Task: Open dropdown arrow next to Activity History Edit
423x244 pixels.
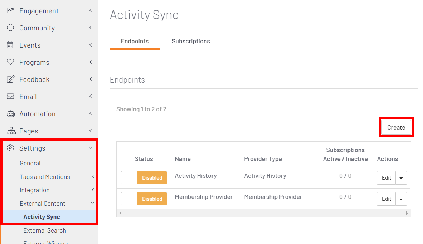Action: pyautogui.click(x=401, y=178)
